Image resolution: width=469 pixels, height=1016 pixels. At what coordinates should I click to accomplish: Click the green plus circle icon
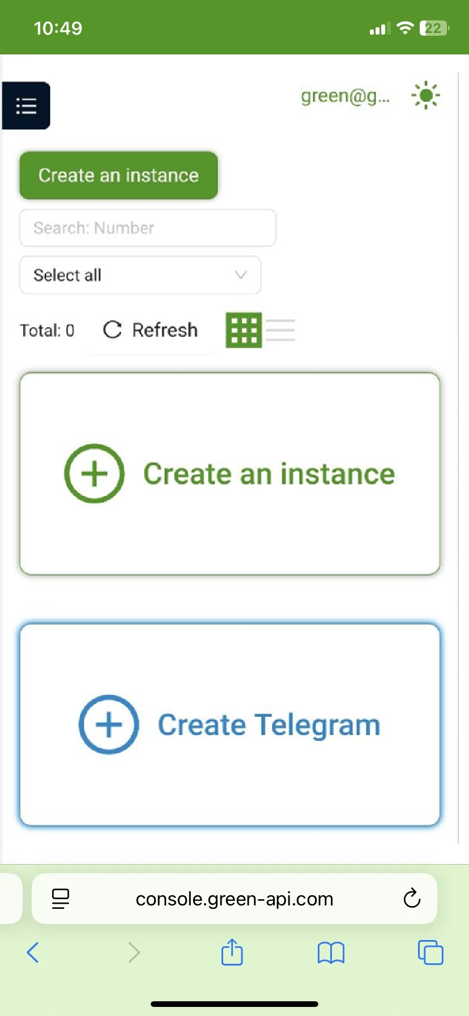pyautogui.click(x=94, y=473)
